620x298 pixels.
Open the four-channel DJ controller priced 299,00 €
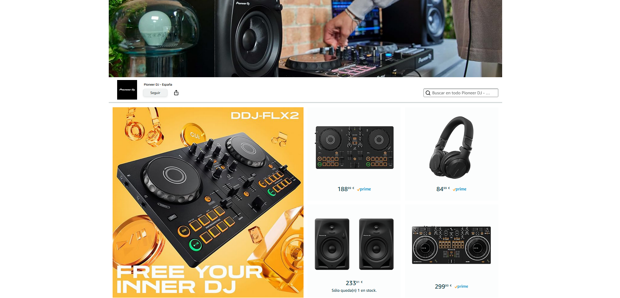click(x=451, y=245)
